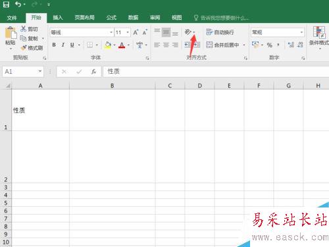Click the formula bar cancel X icon
329x247 pixels.
(x=64, y=72)
